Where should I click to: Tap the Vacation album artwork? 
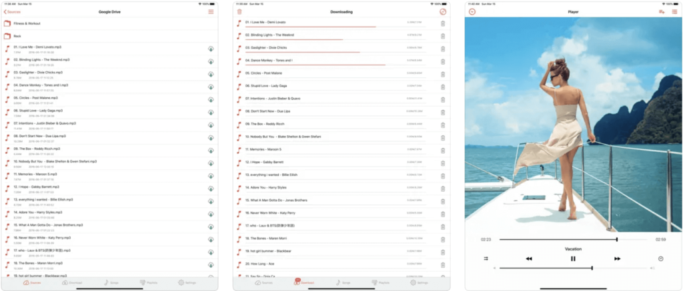[574, 125]
